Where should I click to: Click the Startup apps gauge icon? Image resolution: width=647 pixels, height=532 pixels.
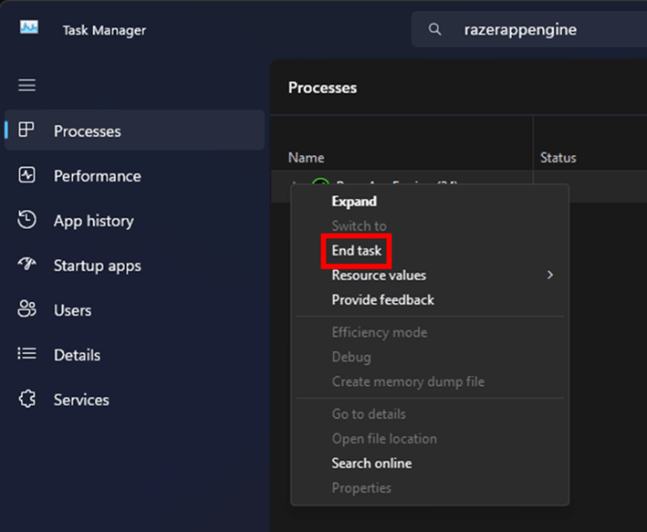27,265
